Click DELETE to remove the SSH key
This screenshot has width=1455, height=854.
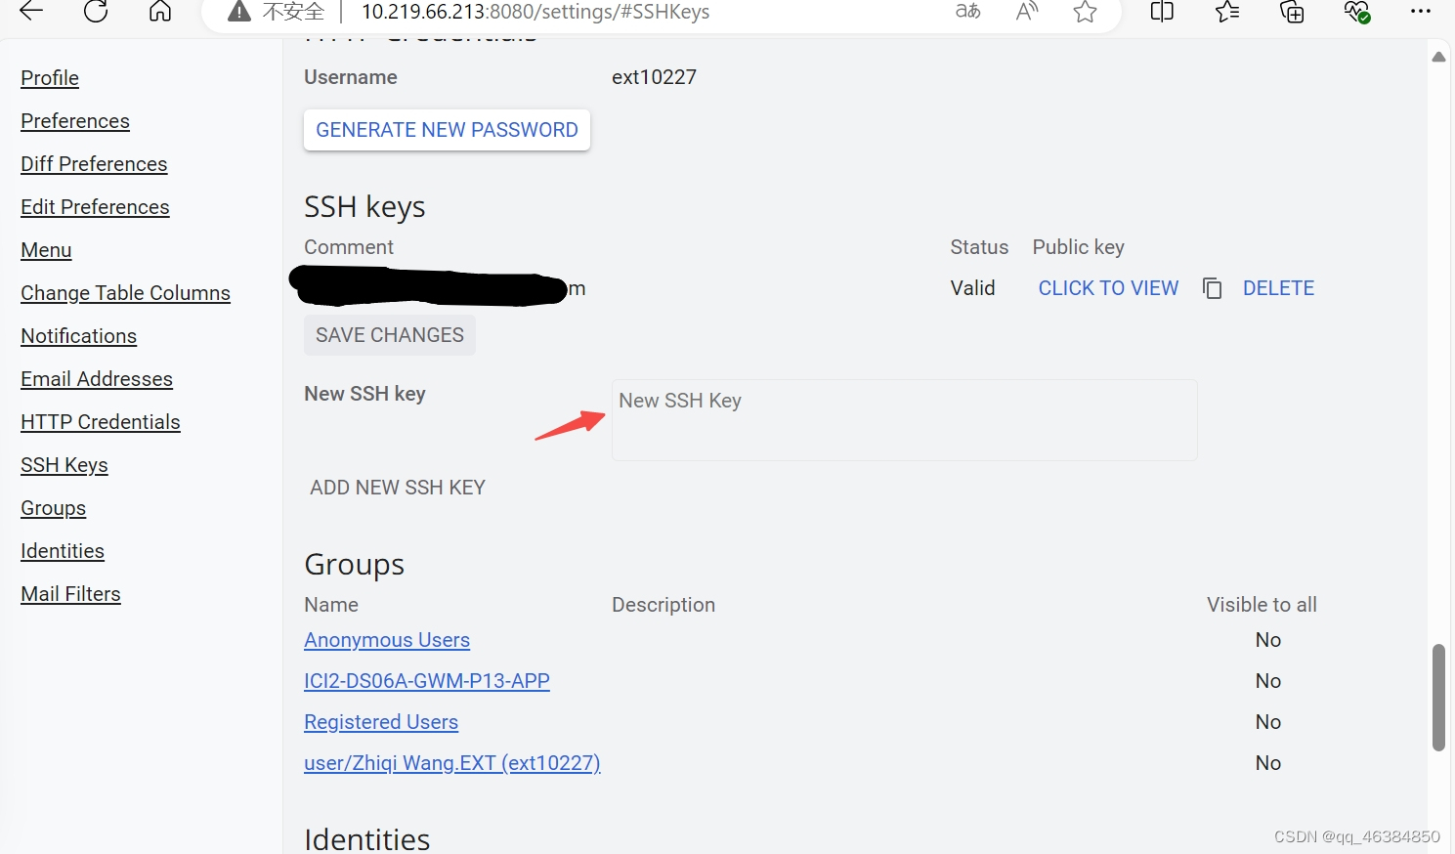(1278, 287)
